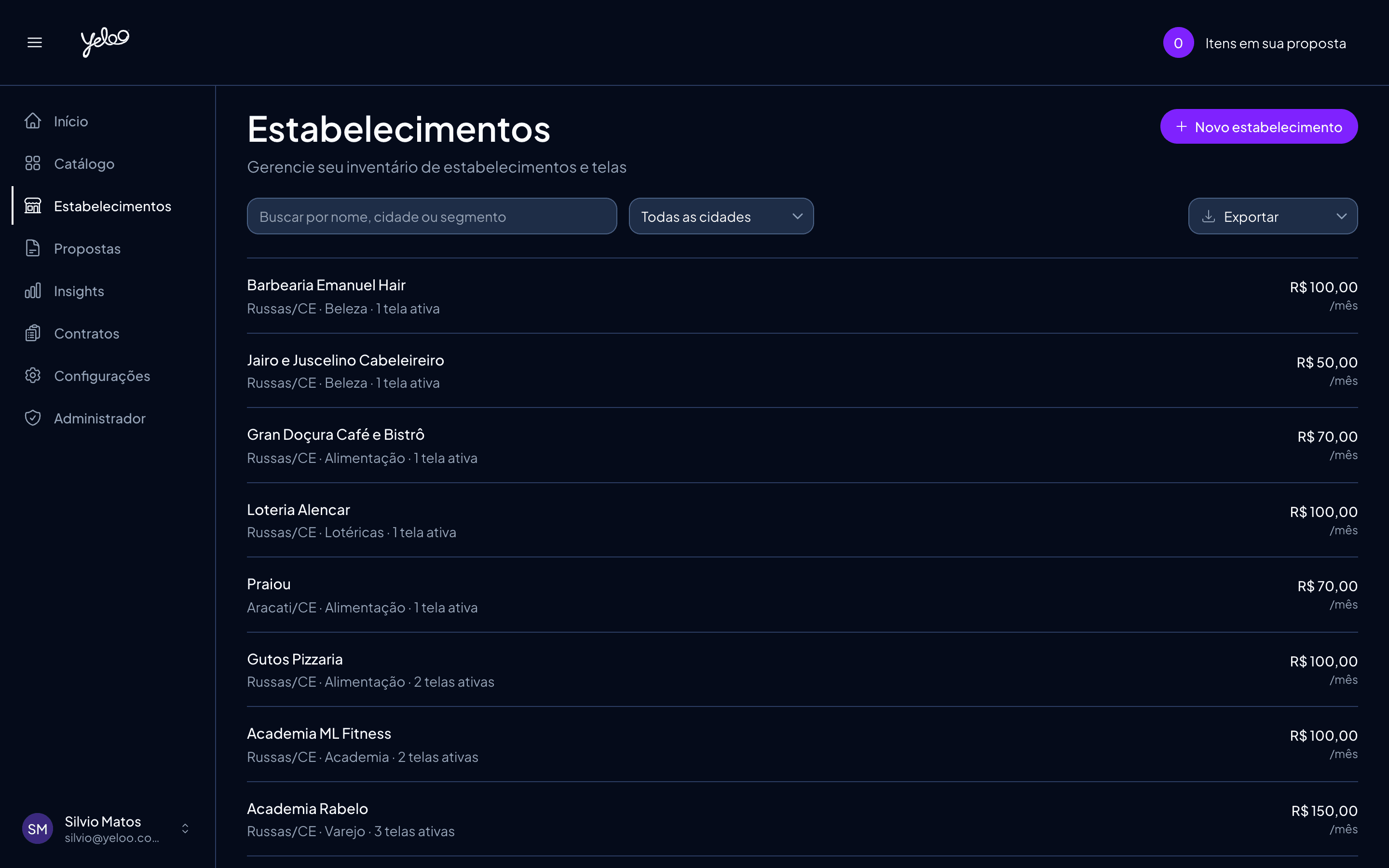The width and height of the screenshot is (1389, 868).
Task: Click the purple proposal item counter badge
Action: click(x=1178, y=42)
